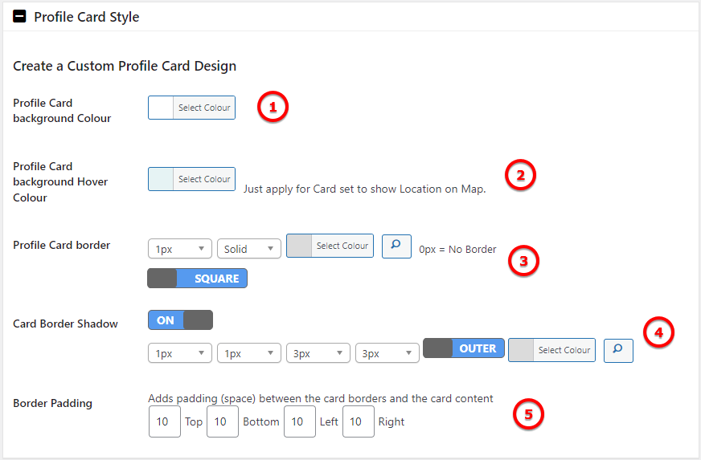
Task: Open the Solid border style dropdown
Action: click(249, 249)
